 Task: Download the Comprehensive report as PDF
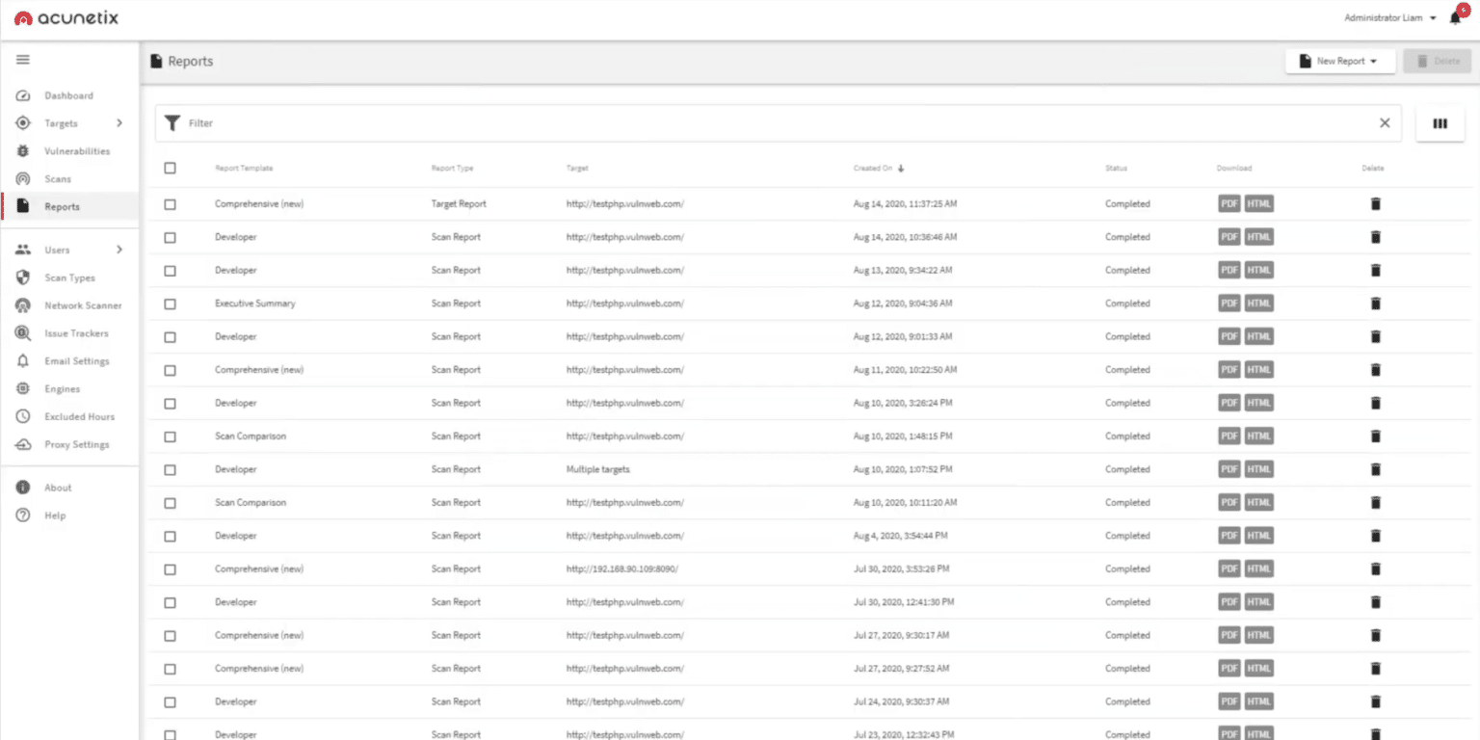click(x=1229, y=203)
